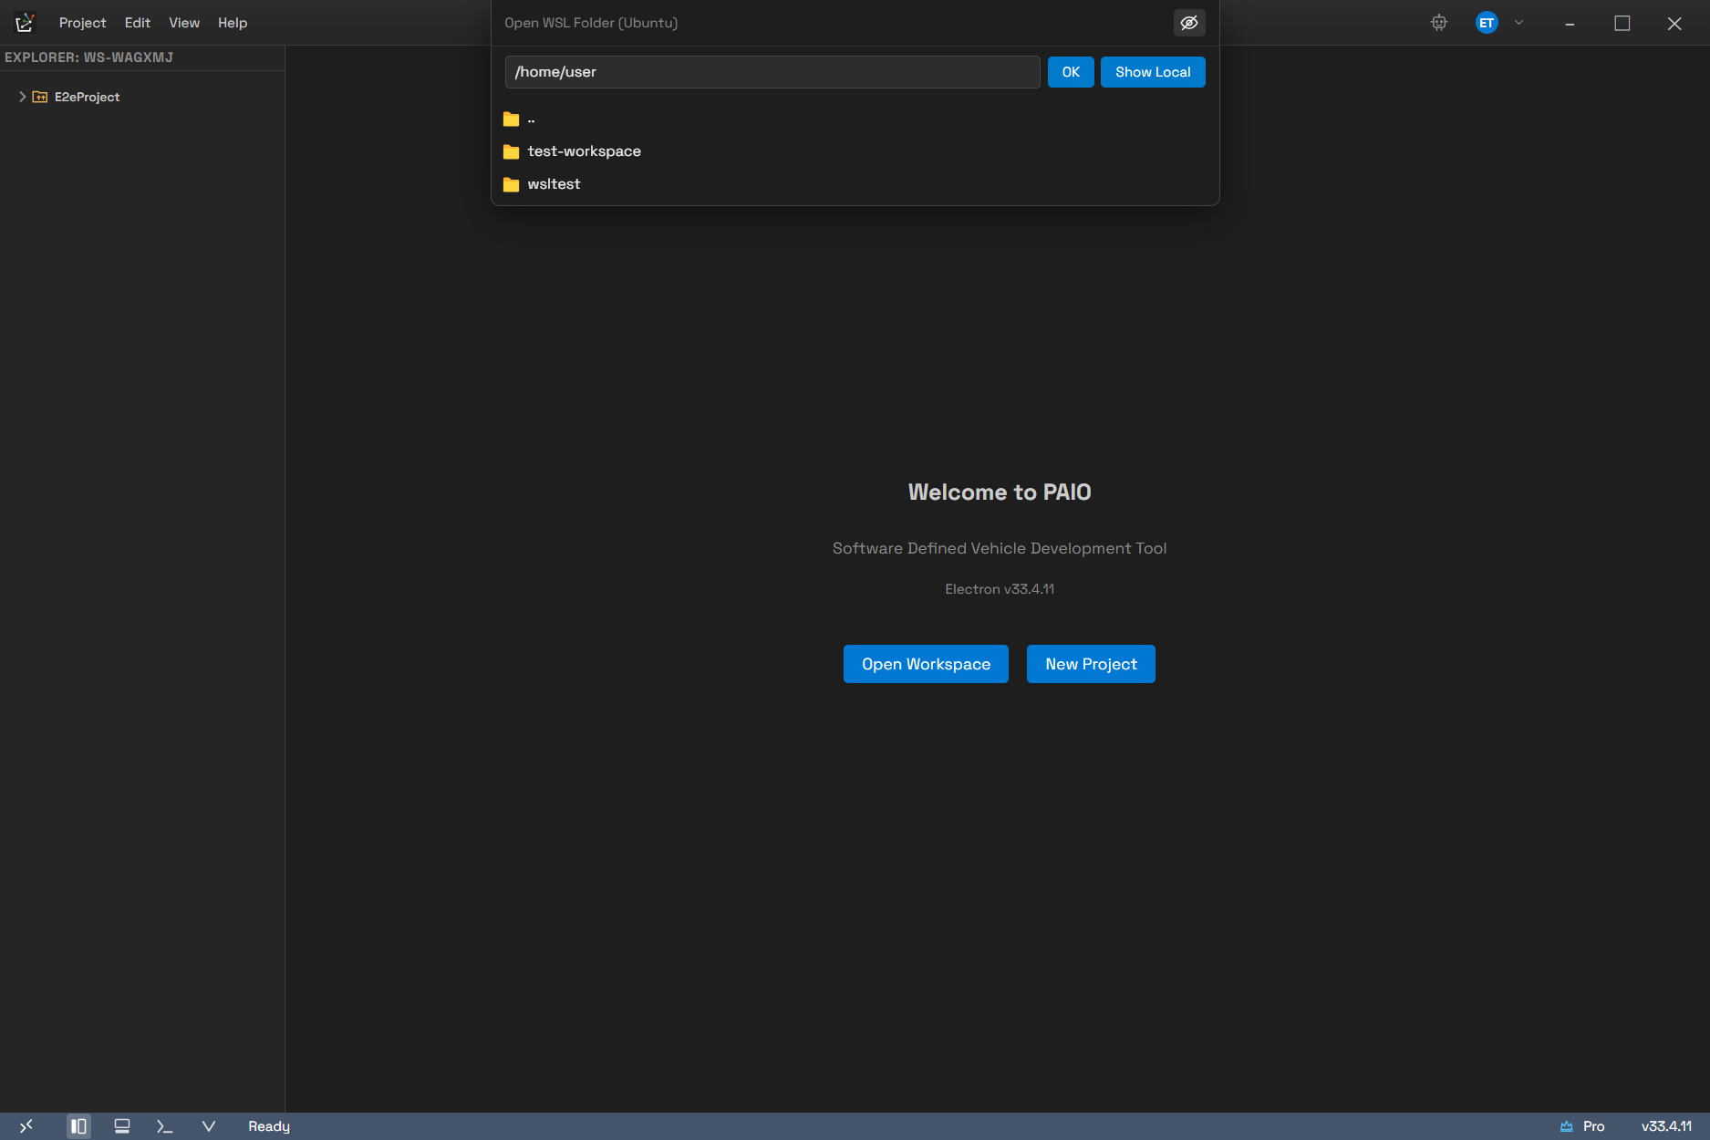Select the wsltest folder

click(855, 184)
